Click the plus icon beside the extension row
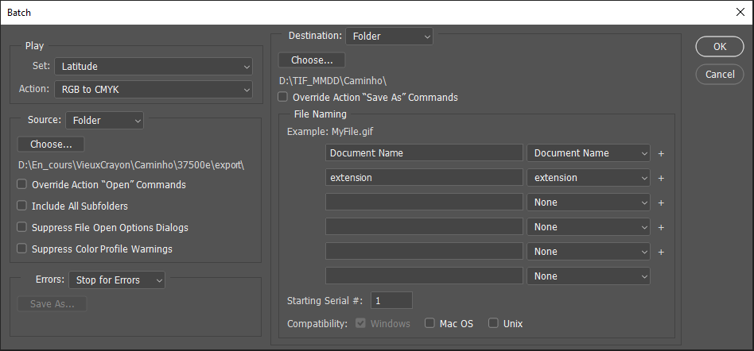Viewport: 754px width, 351px height. [x=660, y=178]
